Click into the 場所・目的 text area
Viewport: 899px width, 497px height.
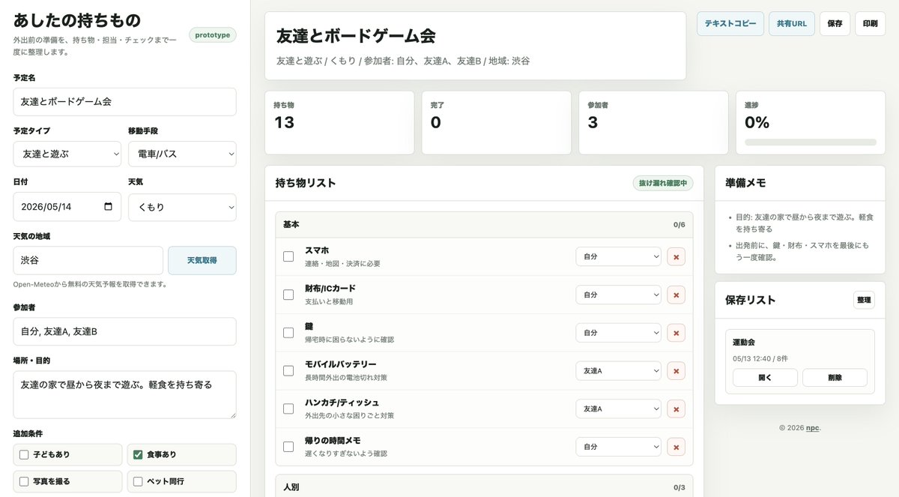pyautogui.click(x=125, y=394)
